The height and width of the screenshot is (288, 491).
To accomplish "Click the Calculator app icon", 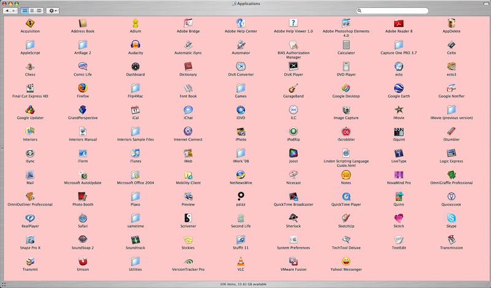I will (346, 45).
